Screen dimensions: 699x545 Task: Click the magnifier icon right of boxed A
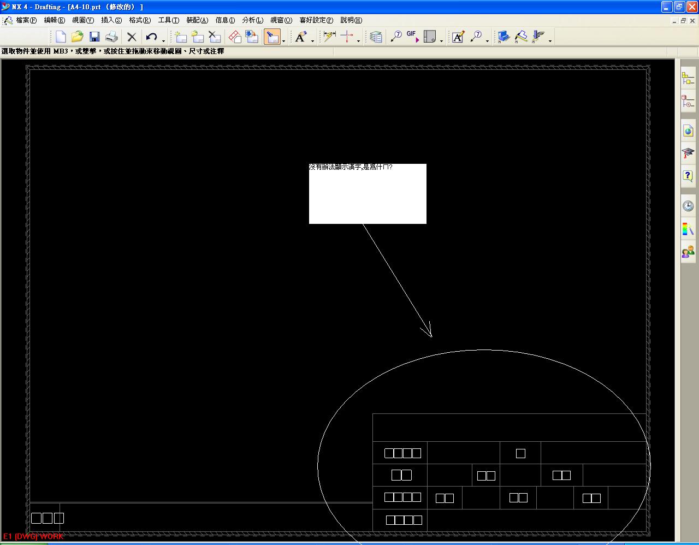(x=476, y=37)
